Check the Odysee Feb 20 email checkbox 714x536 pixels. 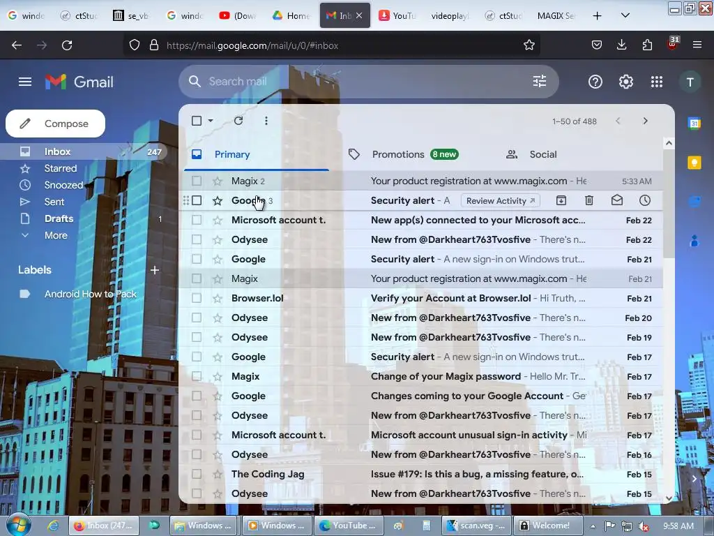(x=196, y=318)
